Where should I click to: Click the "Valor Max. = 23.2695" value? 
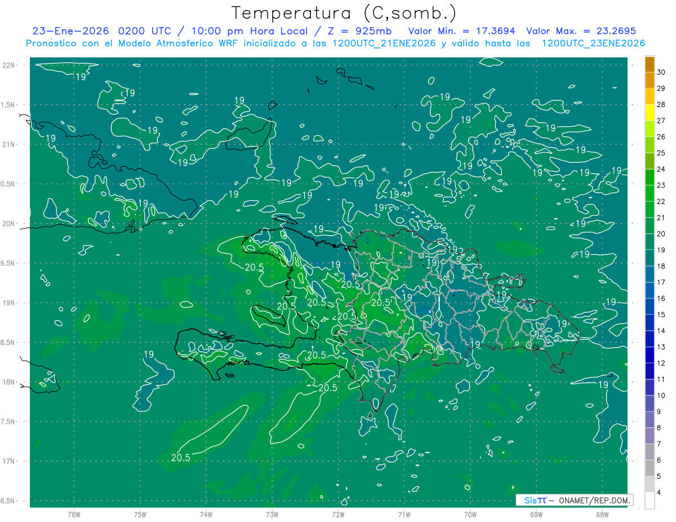581,31
